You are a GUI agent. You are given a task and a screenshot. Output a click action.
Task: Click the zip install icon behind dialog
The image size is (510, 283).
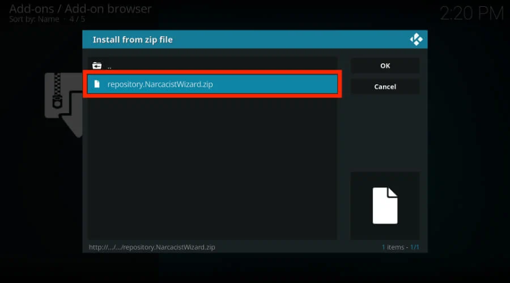(x=63, y=105)
